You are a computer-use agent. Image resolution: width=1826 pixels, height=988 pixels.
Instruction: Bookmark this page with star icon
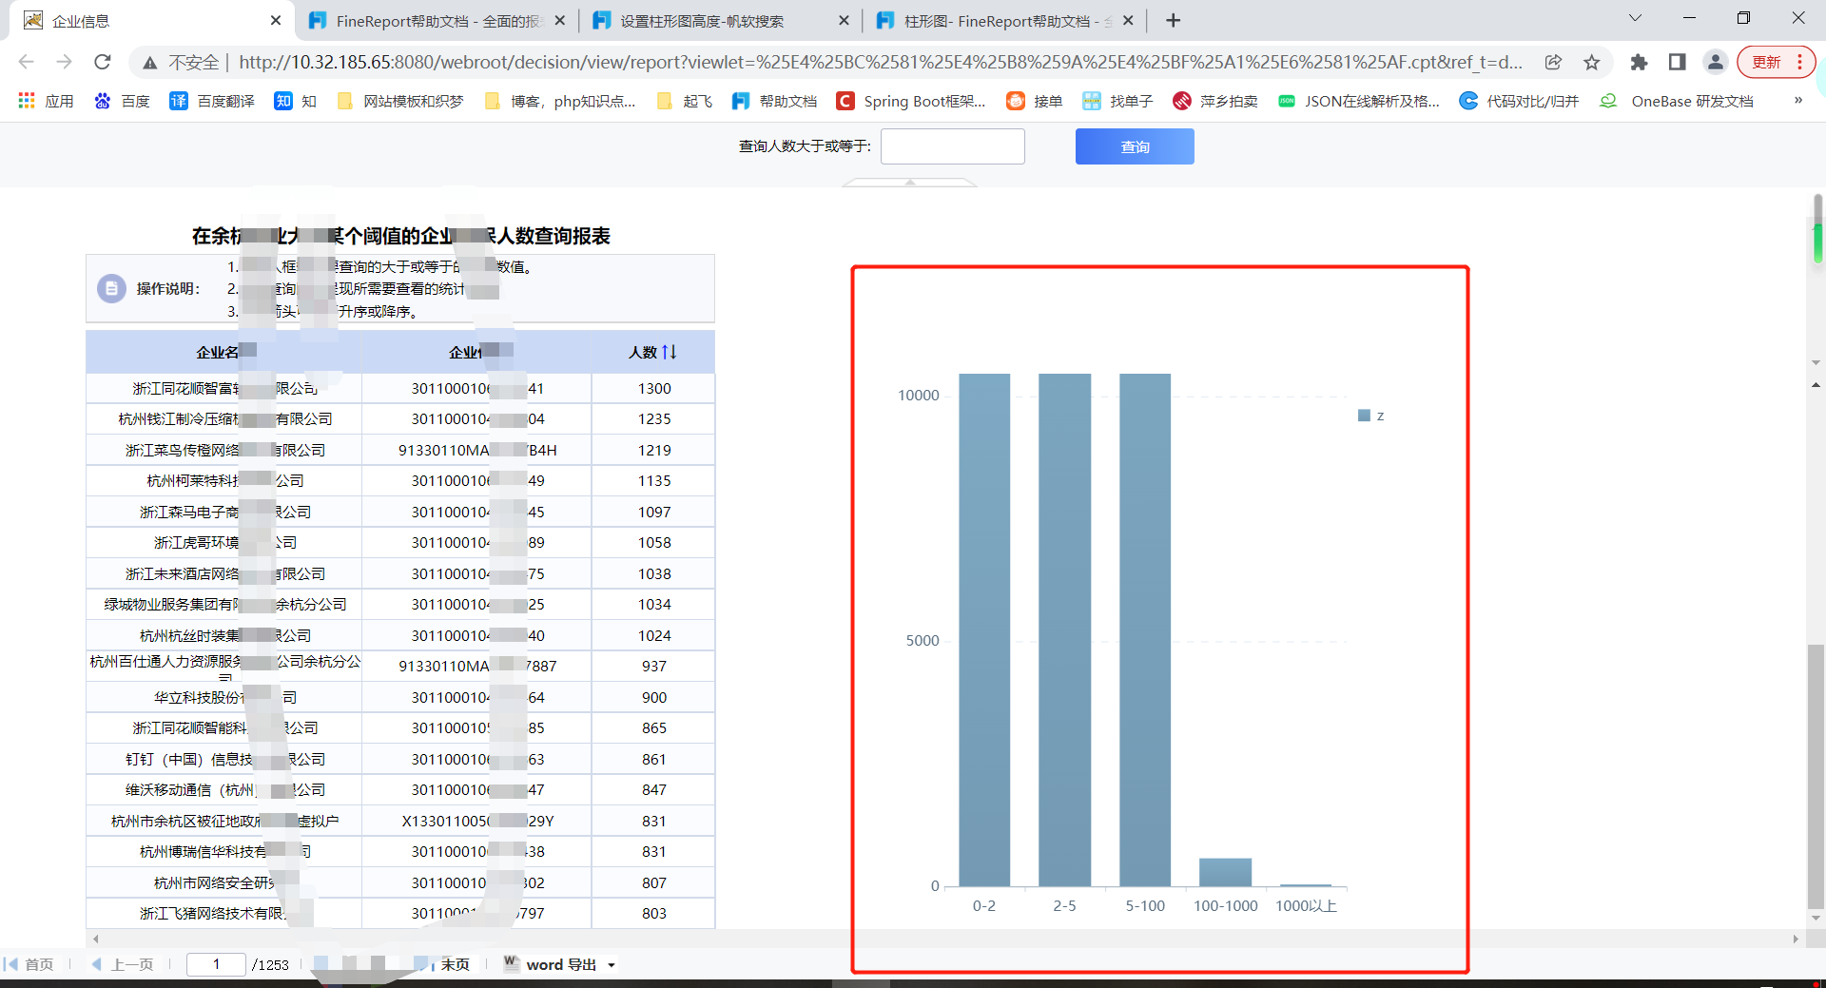pyautogui.click(x=1591, y=62)
